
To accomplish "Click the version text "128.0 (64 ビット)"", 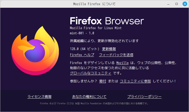I will click(85, 49).
